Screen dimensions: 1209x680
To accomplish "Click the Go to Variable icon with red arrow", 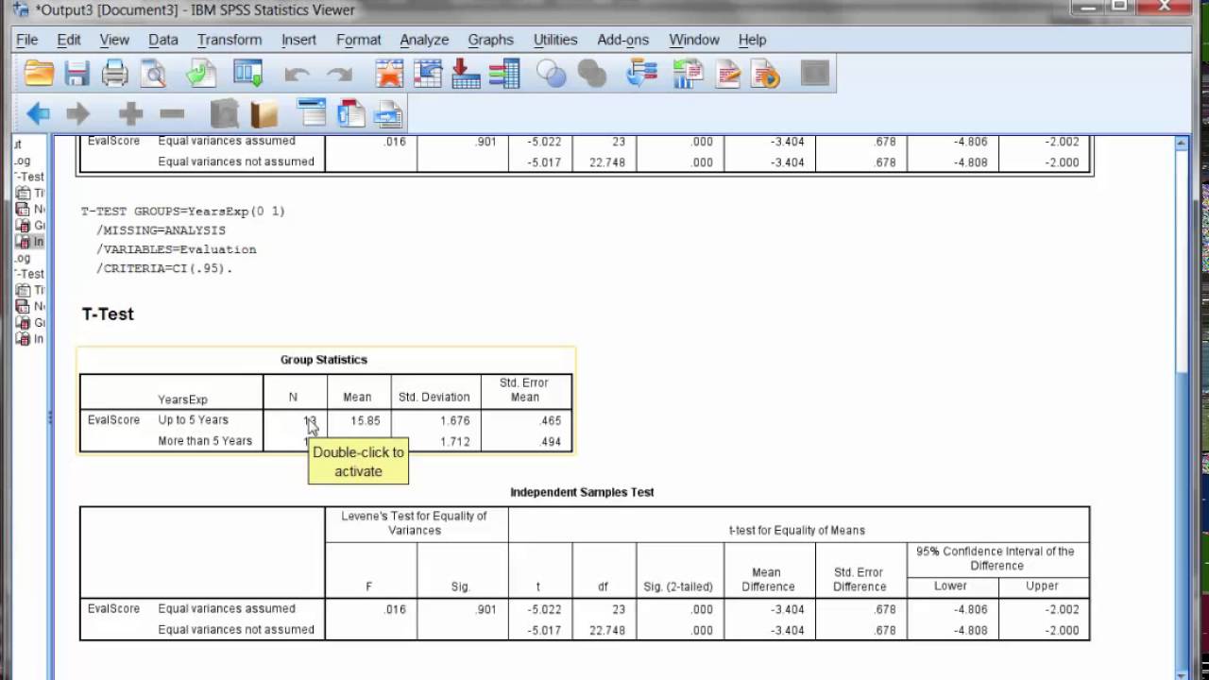I will click(x=466, y=74).
